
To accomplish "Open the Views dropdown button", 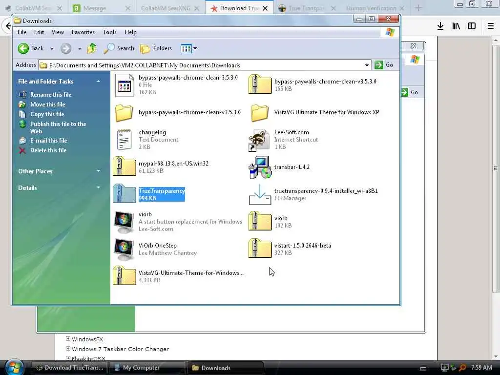I will [188, 48].
